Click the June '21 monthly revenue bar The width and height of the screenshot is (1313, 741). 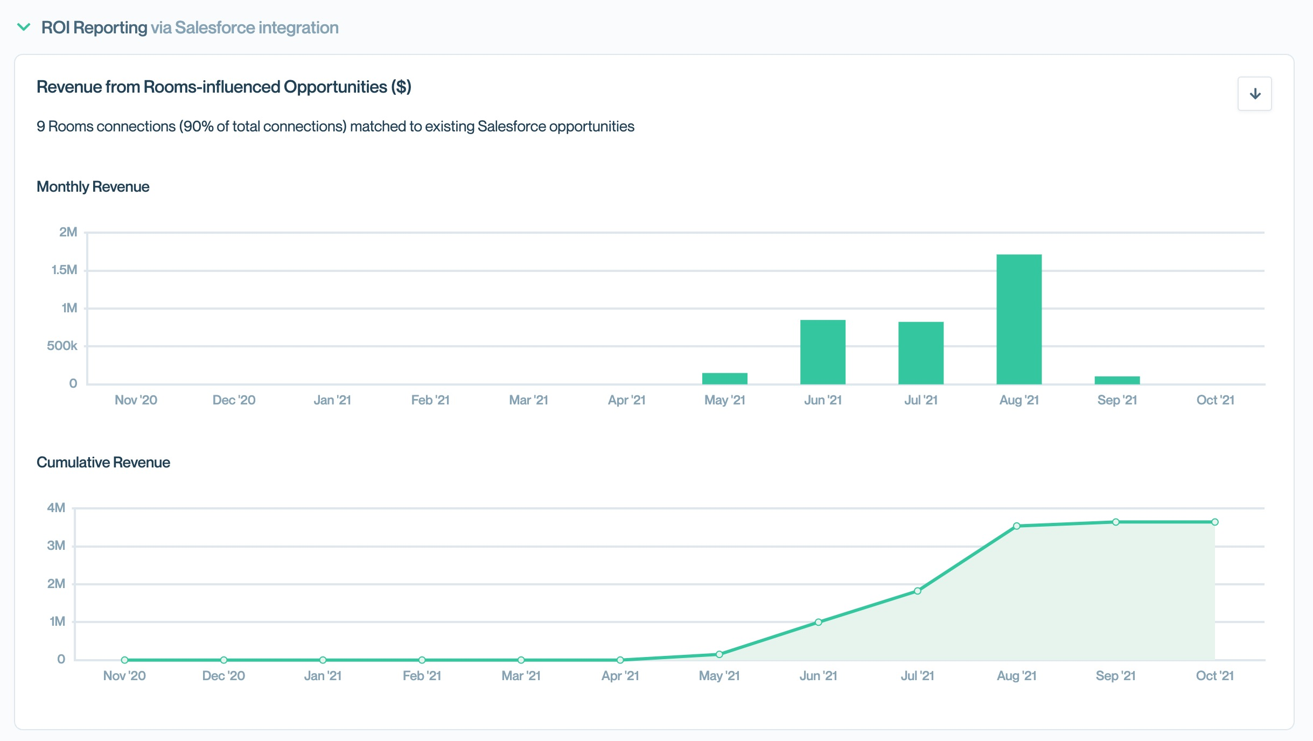[x=822, y=352]
